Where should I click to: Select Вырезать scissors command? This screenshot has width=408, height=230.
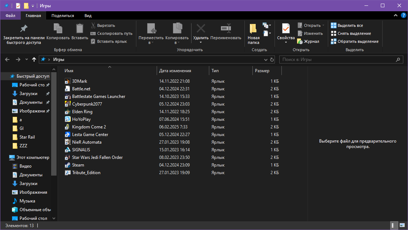[103, 25]
